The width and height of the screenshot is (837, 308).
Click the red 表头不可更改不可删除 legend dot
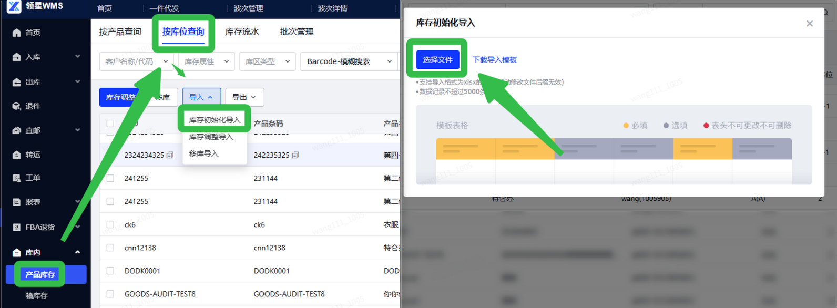[x=706, y=126]
